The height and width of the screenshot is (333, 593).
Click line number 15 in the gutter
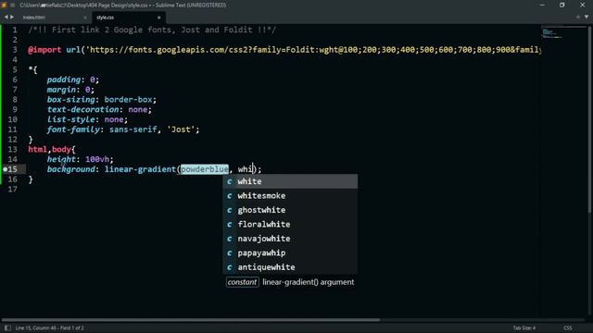[12, 169]
